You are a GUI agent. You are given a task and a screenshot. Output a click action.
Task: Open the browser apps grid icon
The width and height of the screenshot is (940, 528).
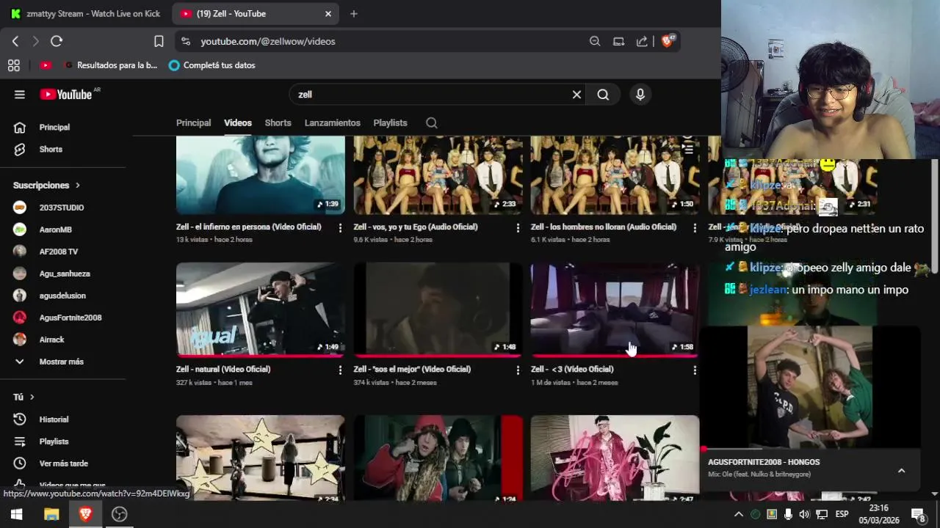tap(13, 65)
